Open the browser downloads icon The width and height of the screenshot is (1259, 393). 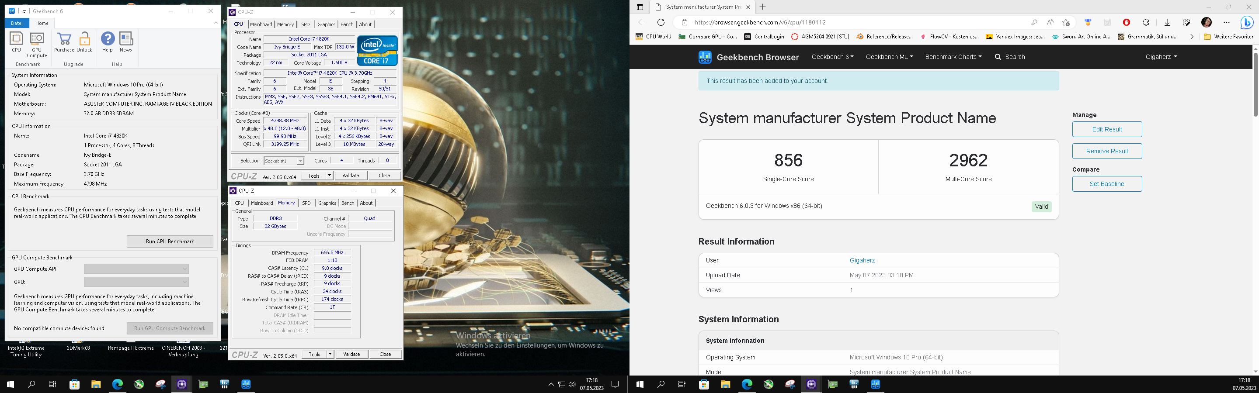(x=1167, y=22)
